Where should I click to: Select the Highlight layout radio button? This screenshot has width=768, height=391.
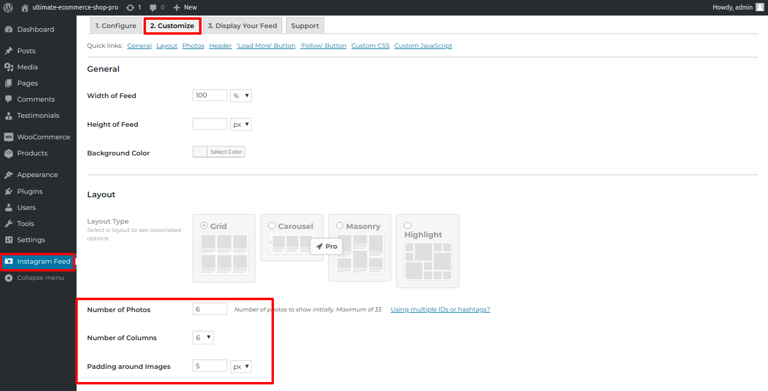coord(408,225)
